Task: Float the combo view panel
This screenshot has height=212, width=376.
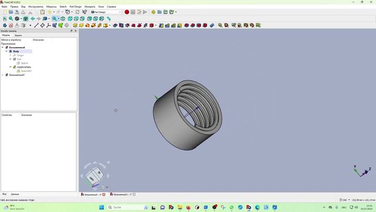Action: [71, 31]
